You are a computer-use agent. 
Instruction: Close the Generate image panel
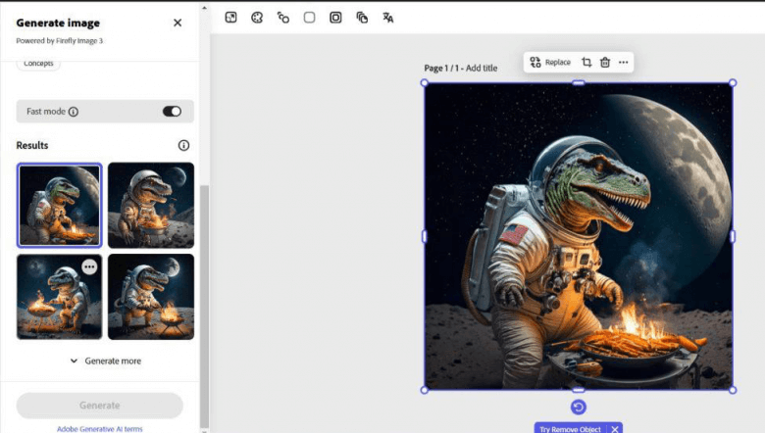click(x=178, y=23)
